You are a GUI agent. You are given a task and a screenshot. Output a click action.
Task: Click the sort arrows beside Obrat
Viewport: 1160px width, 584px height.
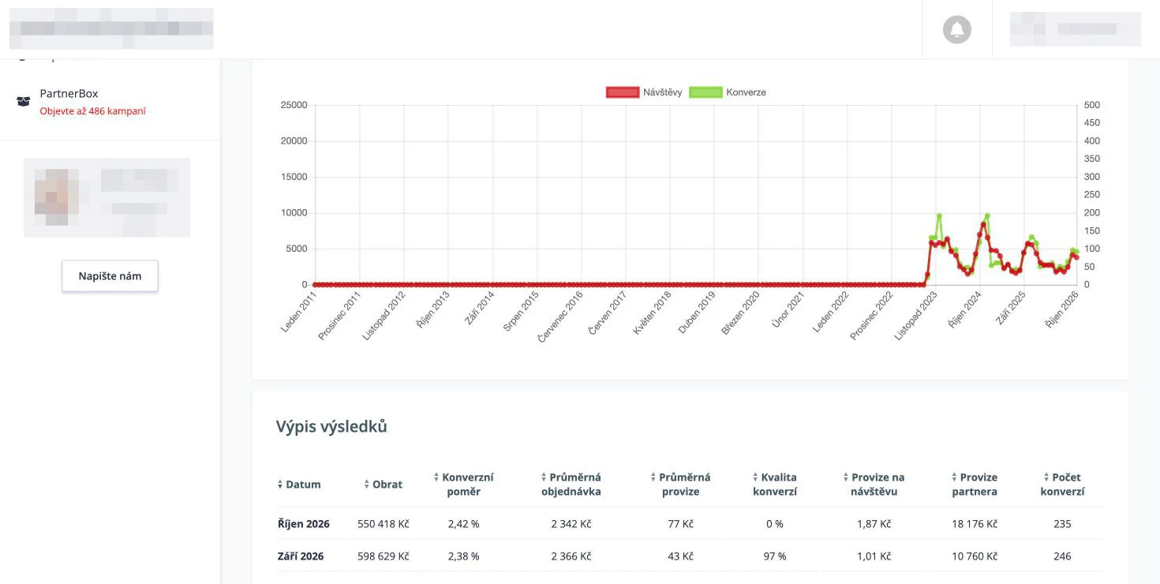click(366, 485)
